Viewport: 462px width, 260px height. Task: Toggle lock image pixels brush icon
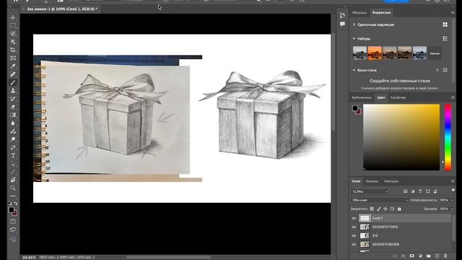click(x=379, y=209)
